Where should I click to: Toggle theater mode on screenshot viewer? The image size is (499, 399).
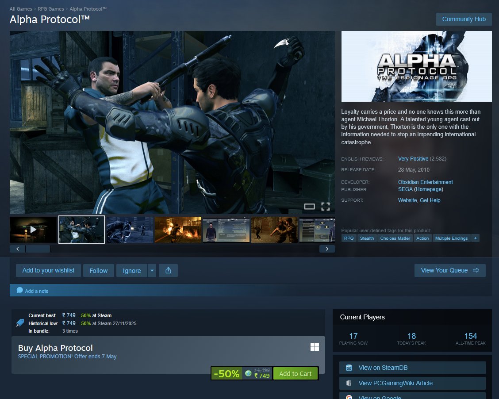pos(309,207)
